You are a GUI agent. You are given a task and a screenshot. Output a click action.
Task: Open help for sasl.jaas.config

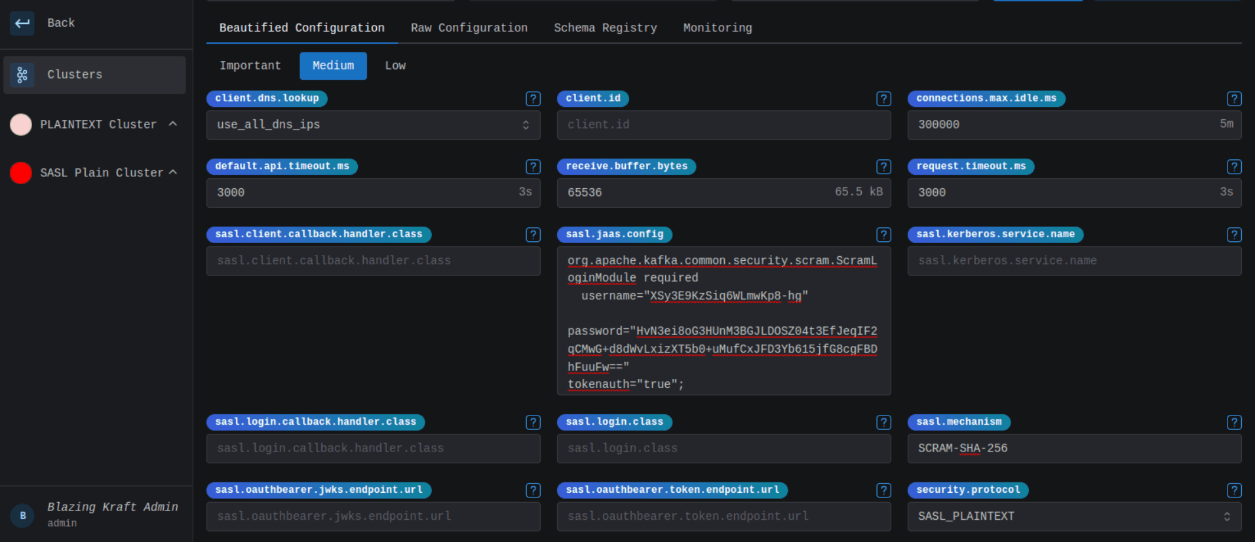[883, 235]
